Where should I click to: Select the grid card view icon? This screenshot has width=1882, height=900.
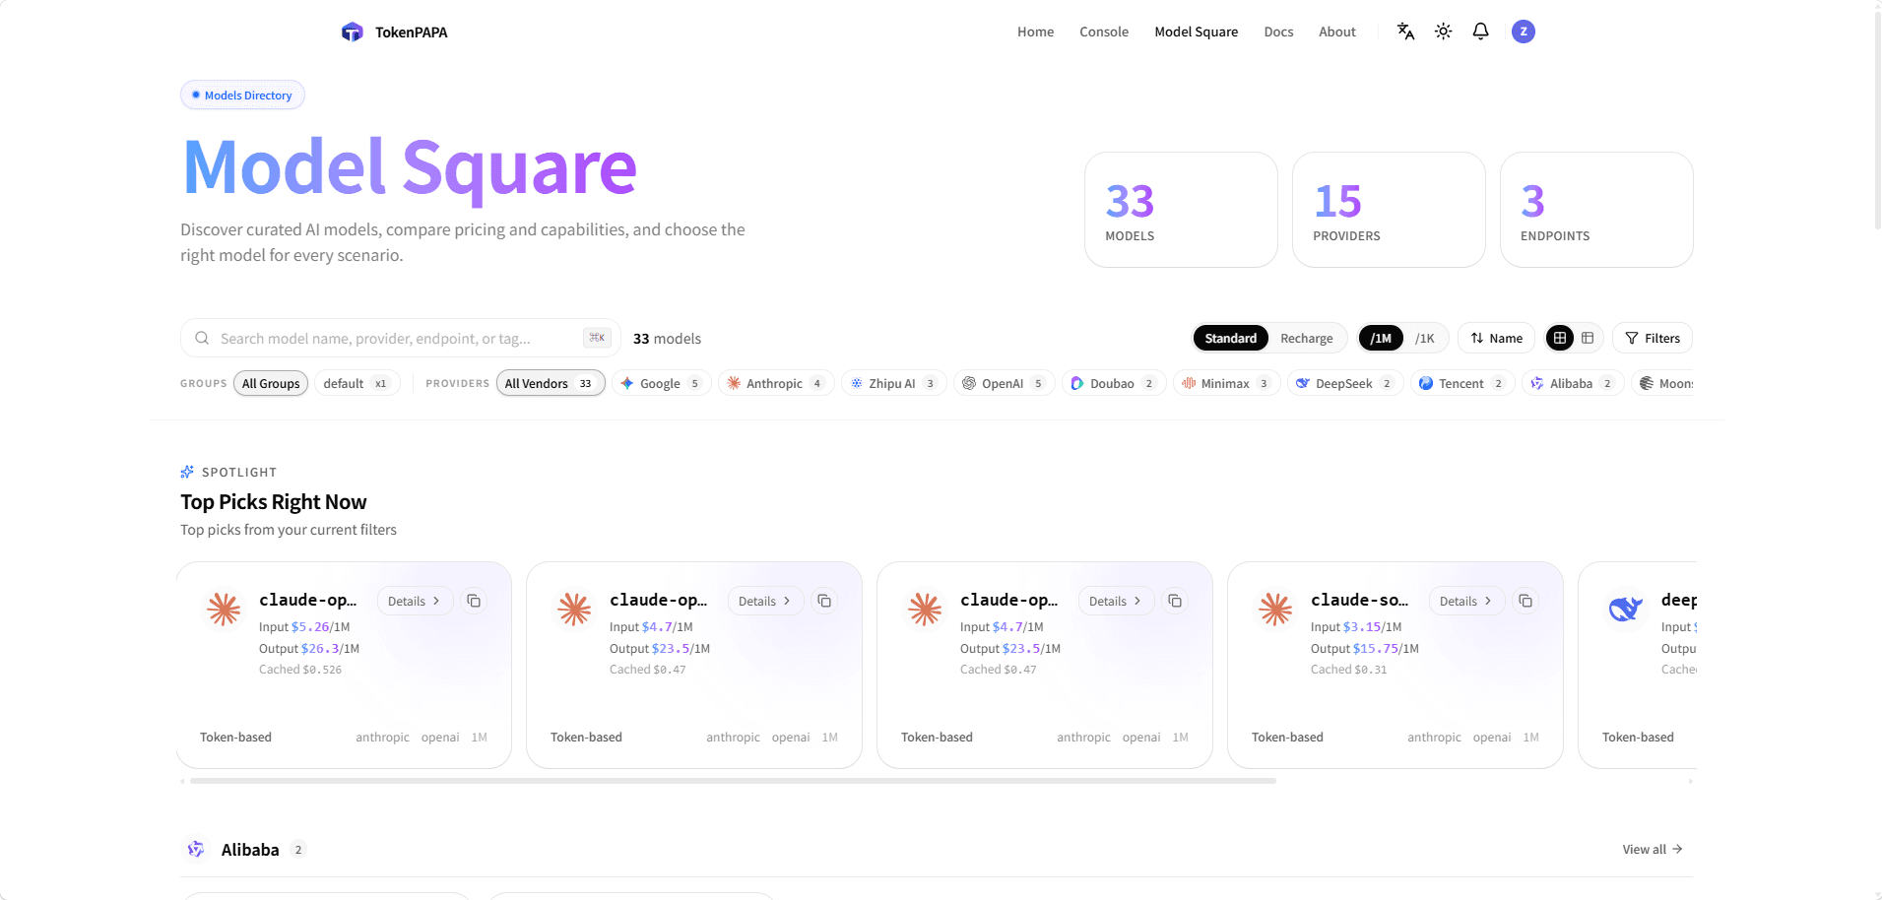click(x=1560, y=338)
